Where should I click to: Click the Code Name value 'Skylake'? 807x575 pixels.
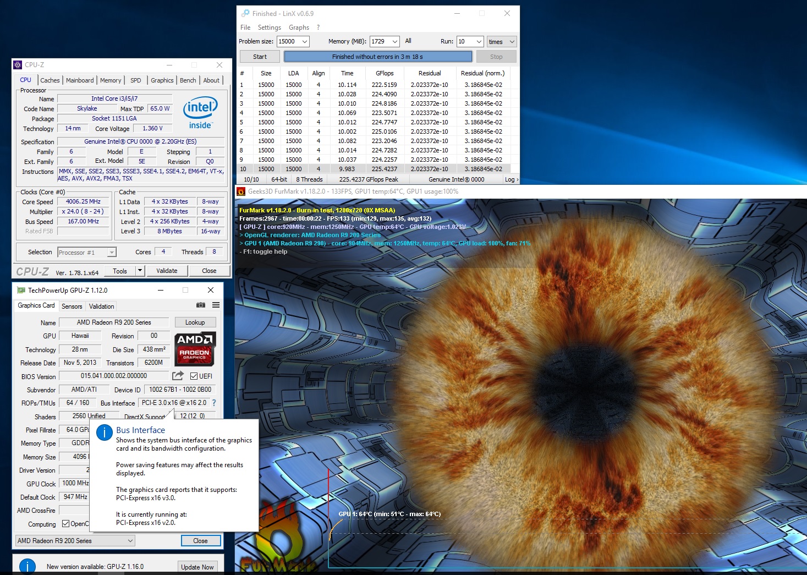click(x=87, y=108)
